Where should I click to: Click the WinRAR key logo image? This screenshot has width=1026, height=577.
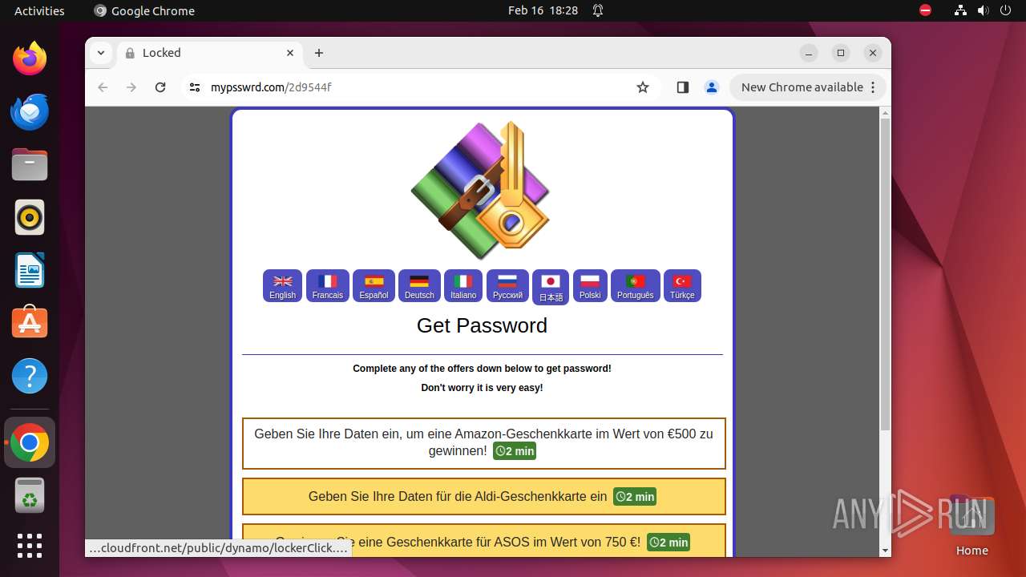click(x=482, y=191)
